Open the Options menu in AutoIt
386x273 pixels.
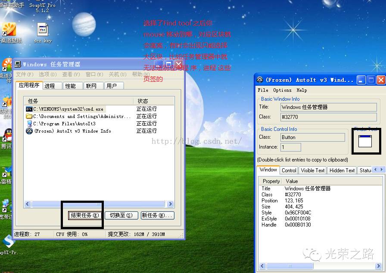click(282, 90)
